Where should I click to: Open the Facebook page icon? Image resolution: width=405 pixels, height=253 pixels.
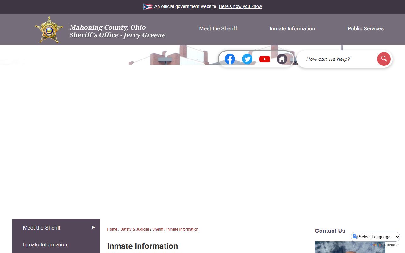[230, 59]
